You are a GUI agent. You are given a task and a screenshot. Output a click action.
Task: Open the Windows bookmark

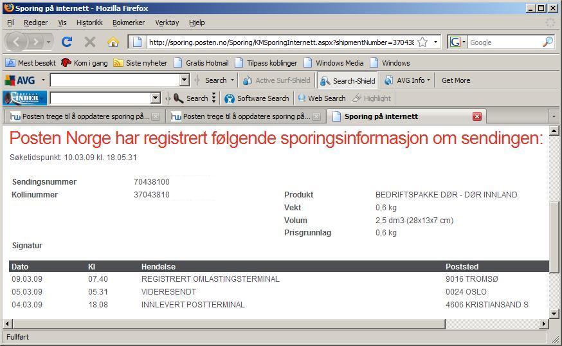pyautogui.click(x=390, y=63)
